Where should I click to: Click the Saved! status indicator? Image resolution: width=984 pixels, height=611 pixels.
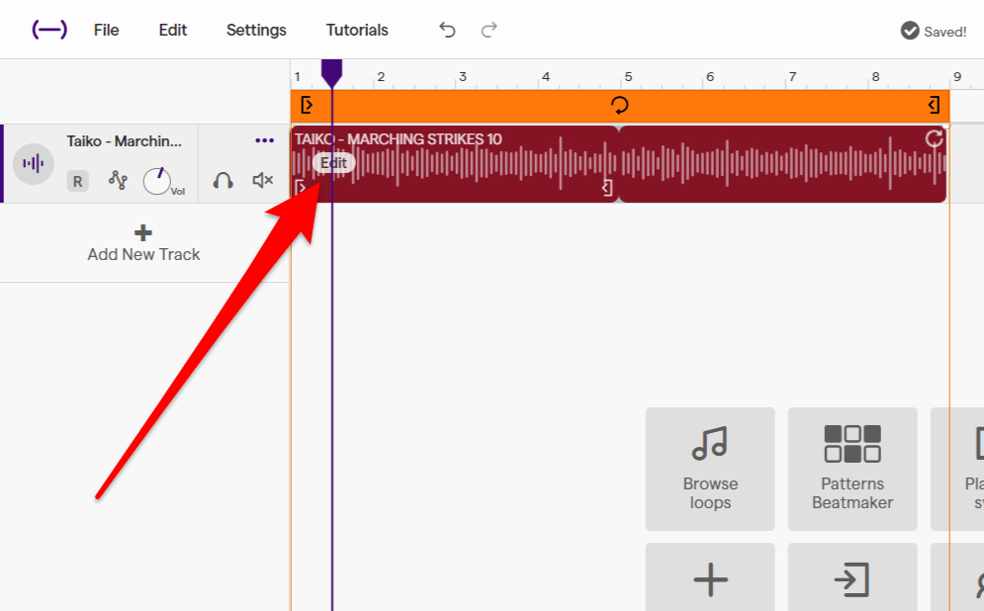pyautogui.click(x=934, y=31)
